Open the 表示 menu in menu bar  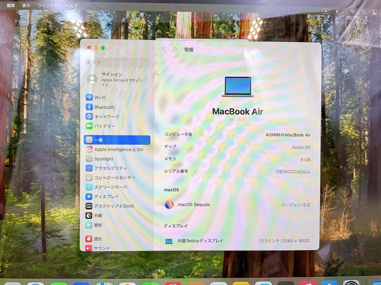pyautogui.click(x=26, y=5)
